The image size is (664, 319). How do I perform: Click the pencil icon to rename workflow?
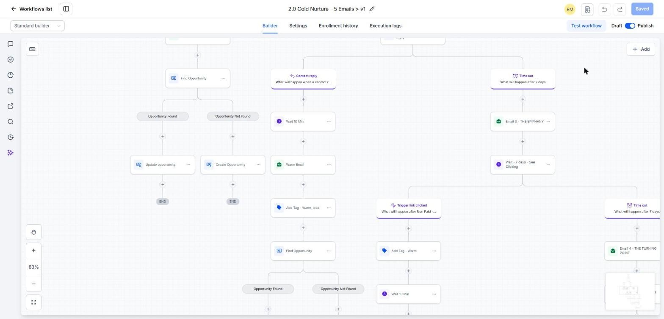pos(372,9)
